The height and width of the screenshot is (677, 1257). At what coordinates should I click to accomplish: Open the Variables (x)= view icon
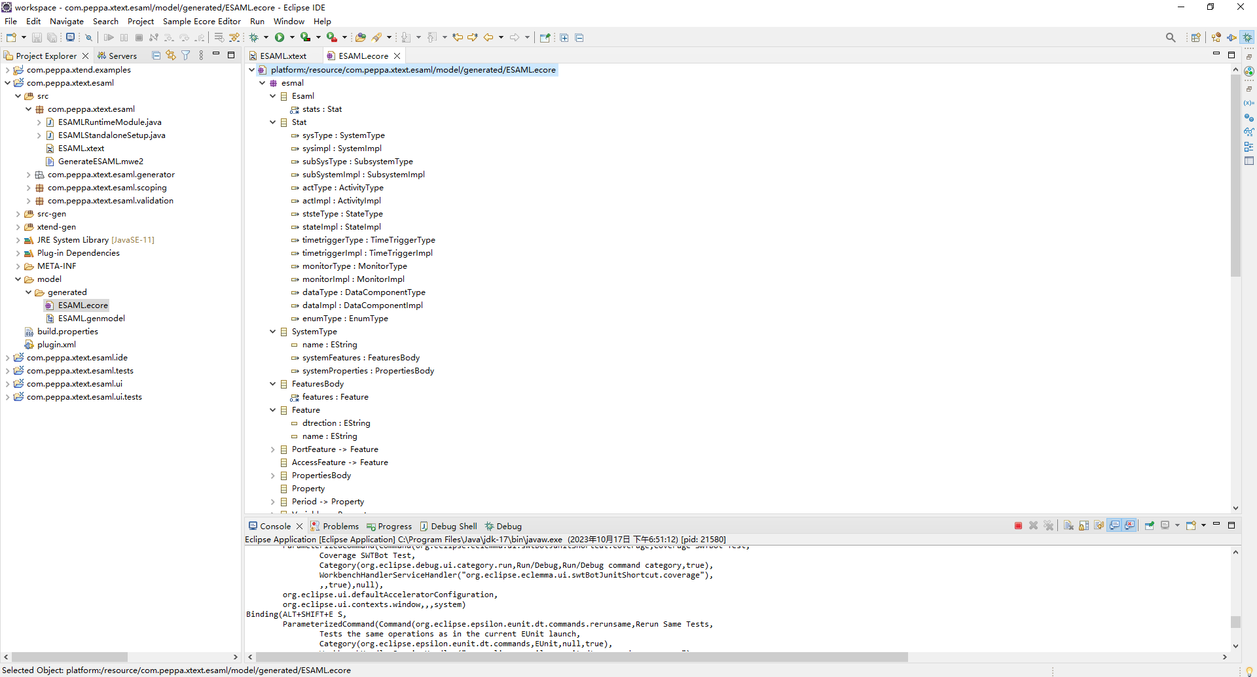(x=1249, y=103)
